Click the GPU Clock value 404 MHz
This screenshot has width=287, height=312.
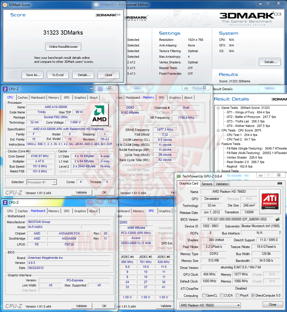coord(209,274)
